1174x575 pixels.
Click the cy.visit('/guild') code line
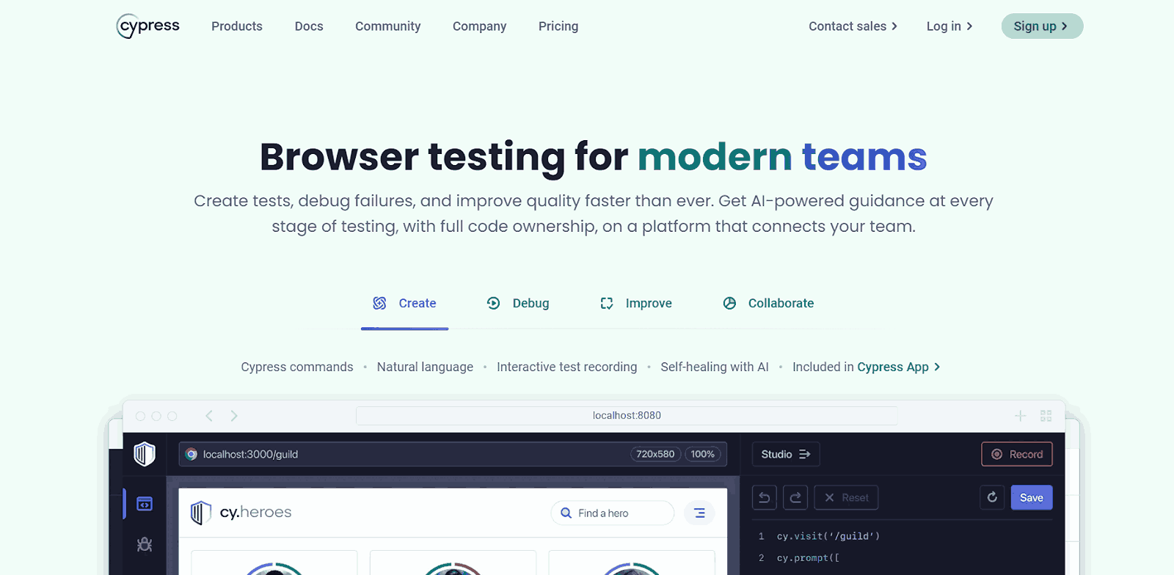tap(828, 536)
